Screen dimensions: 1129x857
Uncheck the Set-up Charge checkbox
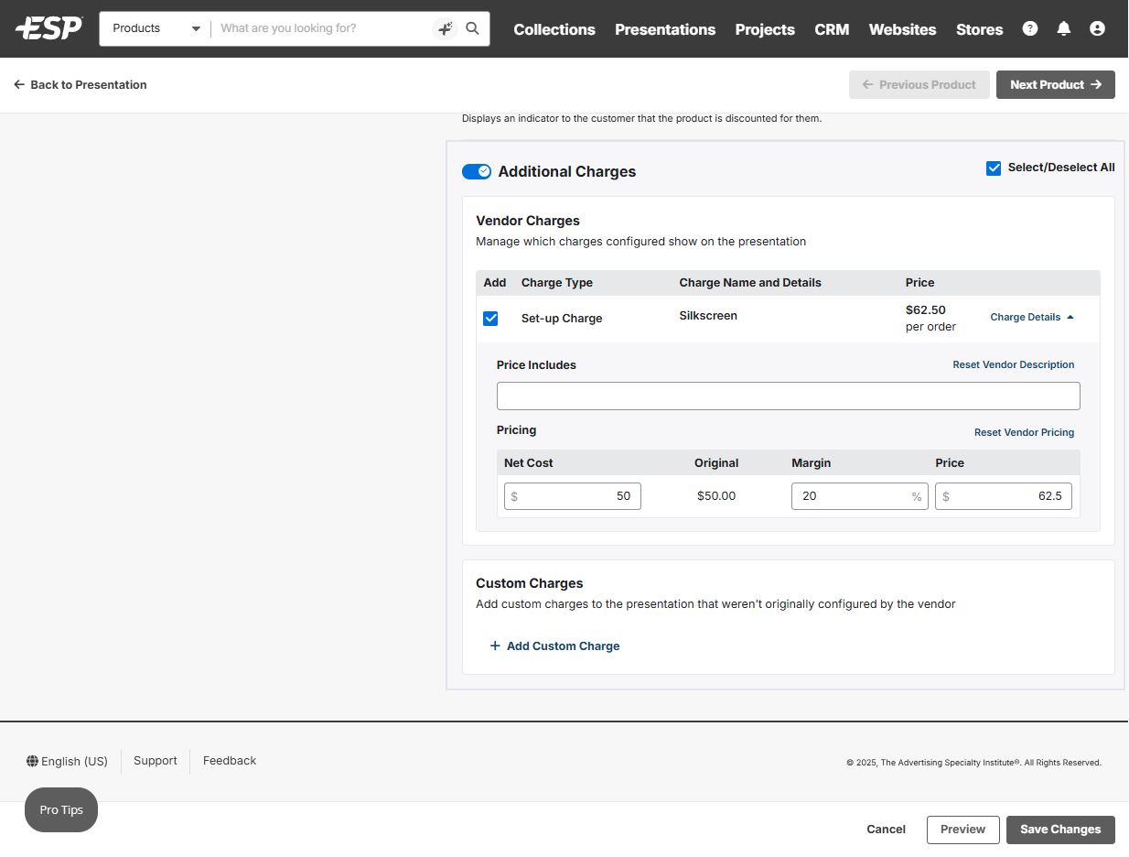pos(490,319)
